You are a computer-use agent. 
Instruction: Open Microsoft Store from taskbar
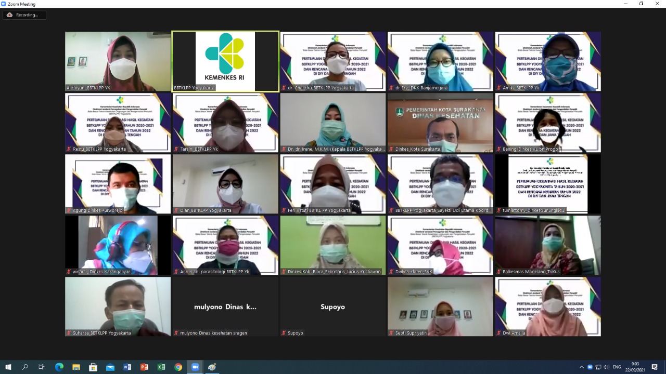[93, 367]
